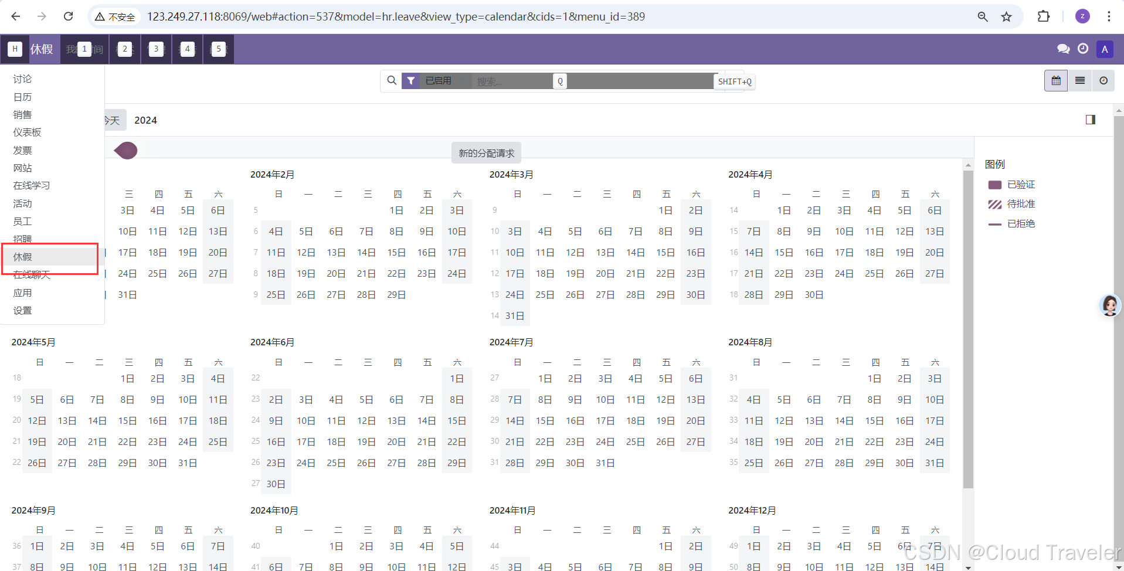
Task: Click the purple tour tip drop
Action: [x=125, y=151]
